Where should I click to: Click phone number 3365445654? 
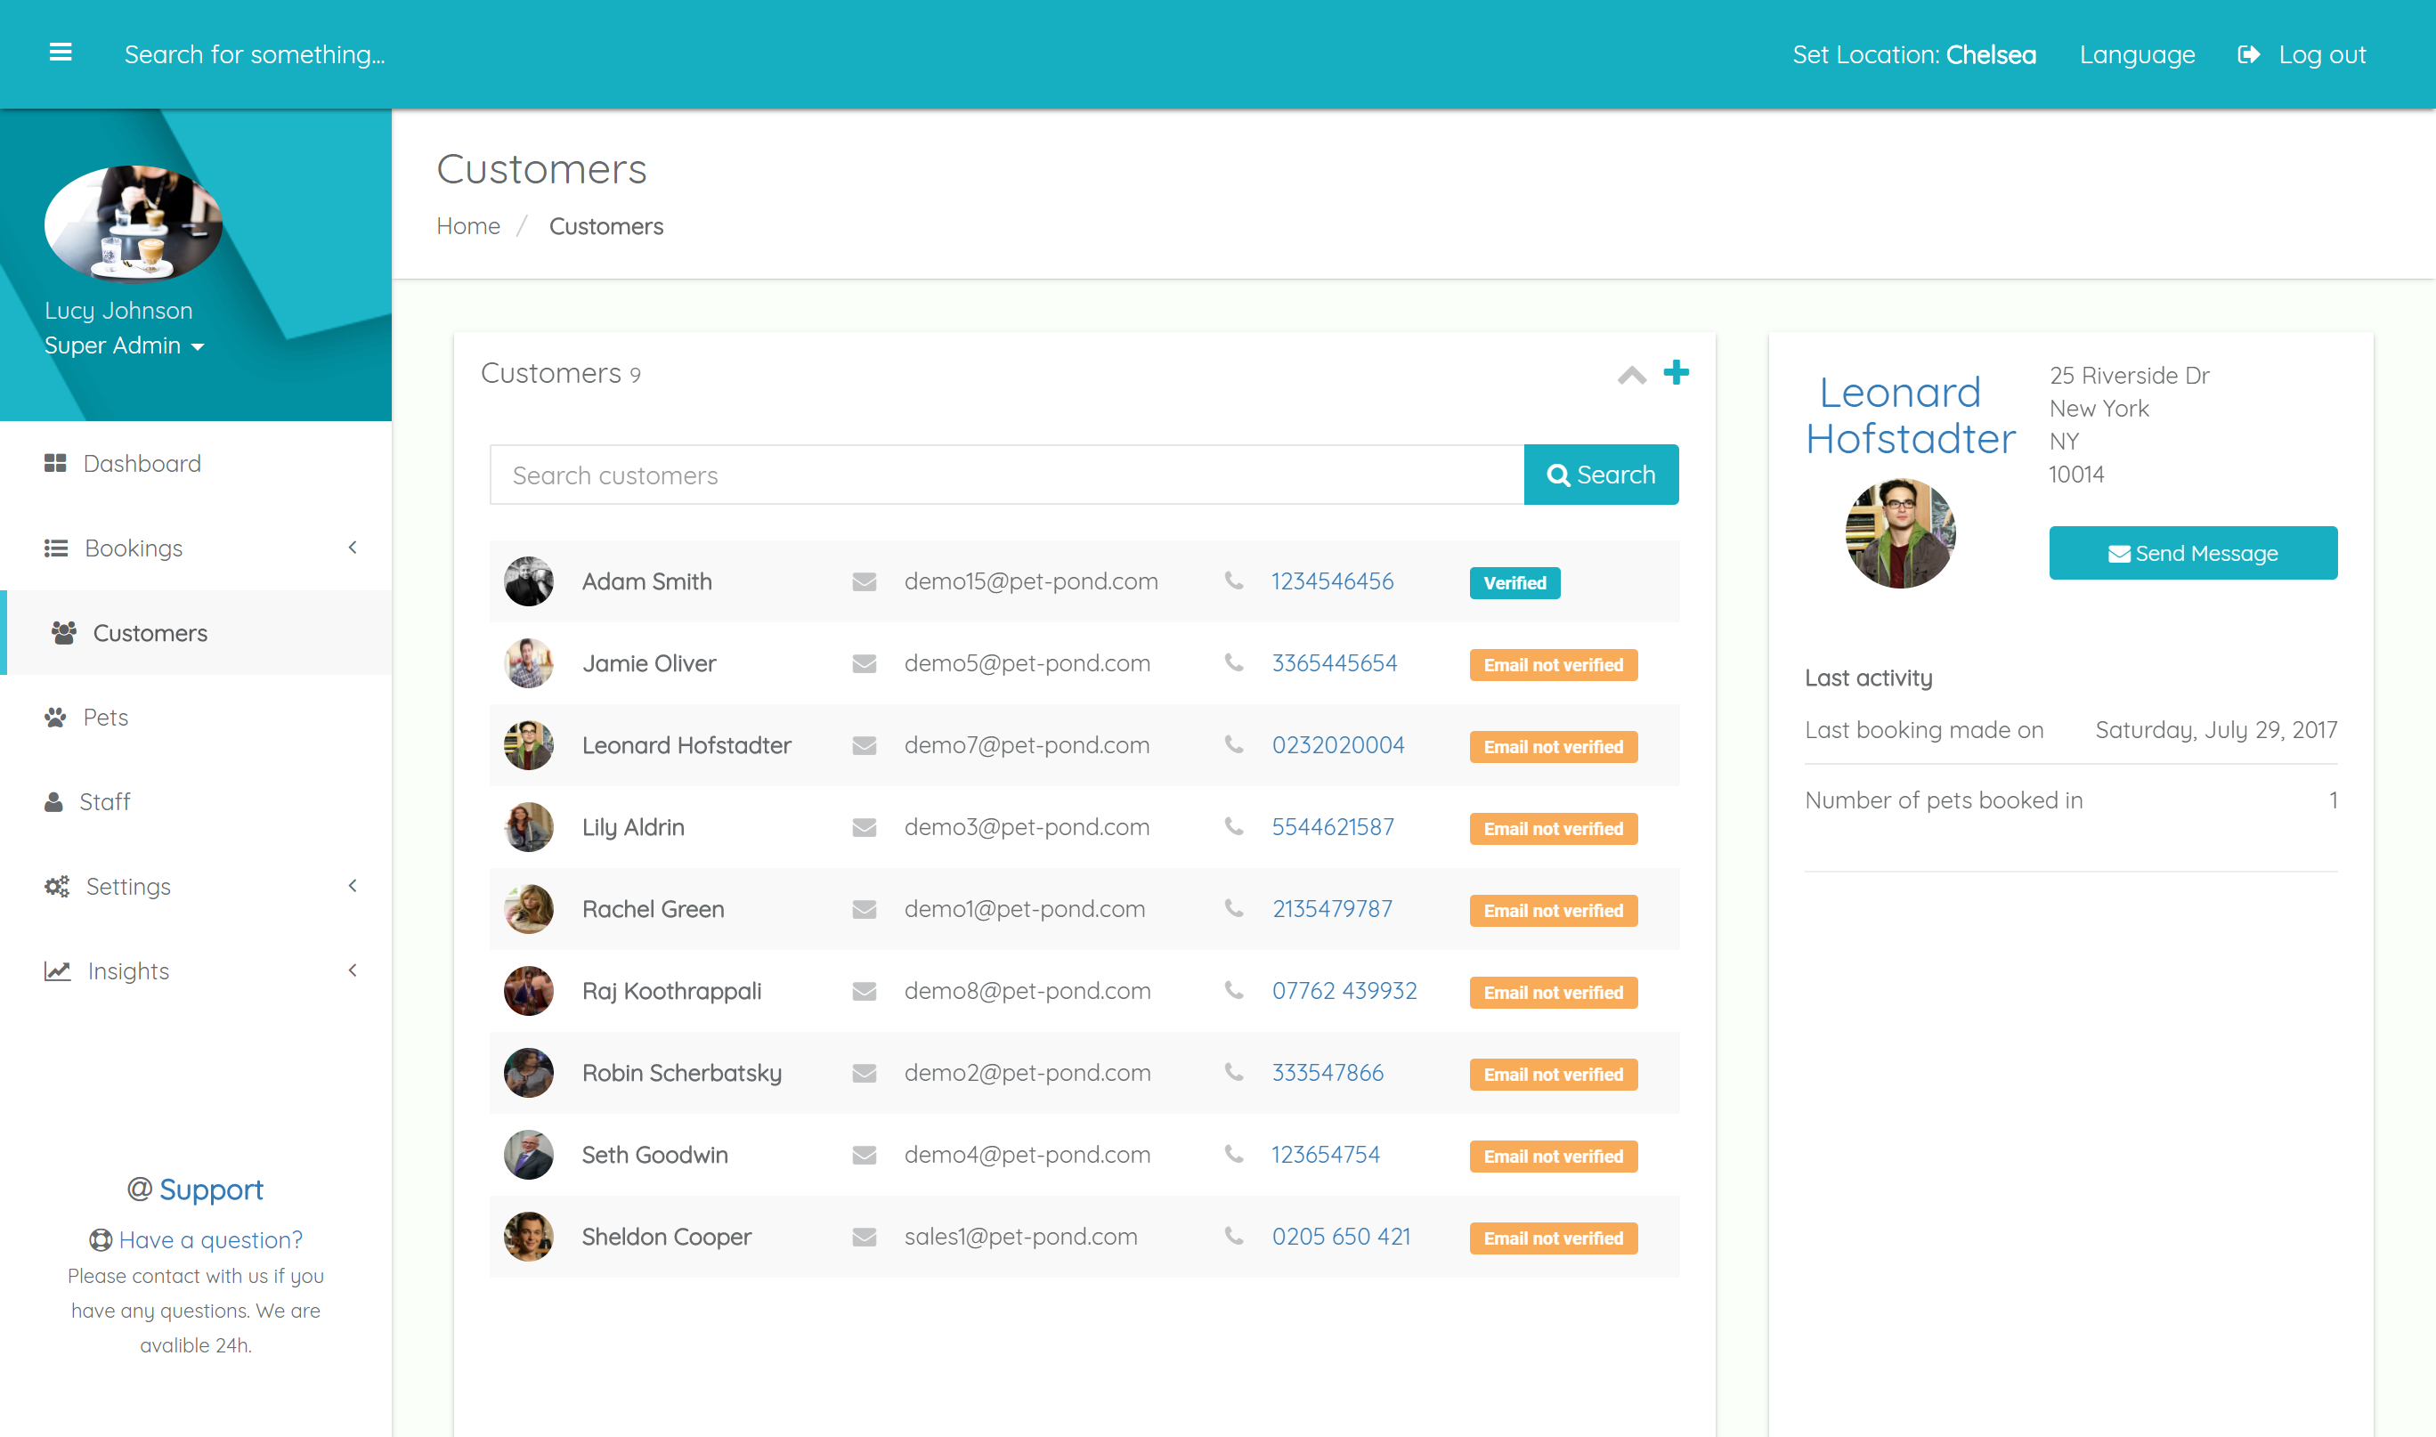click(1334, 663)
